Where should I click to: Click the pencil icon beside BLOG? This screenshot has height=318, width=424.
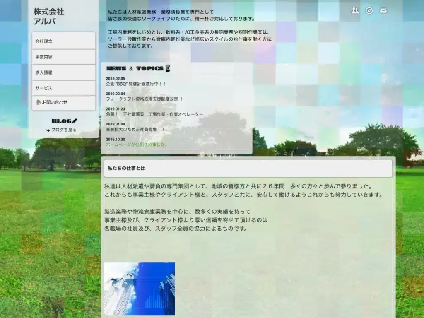75,121
